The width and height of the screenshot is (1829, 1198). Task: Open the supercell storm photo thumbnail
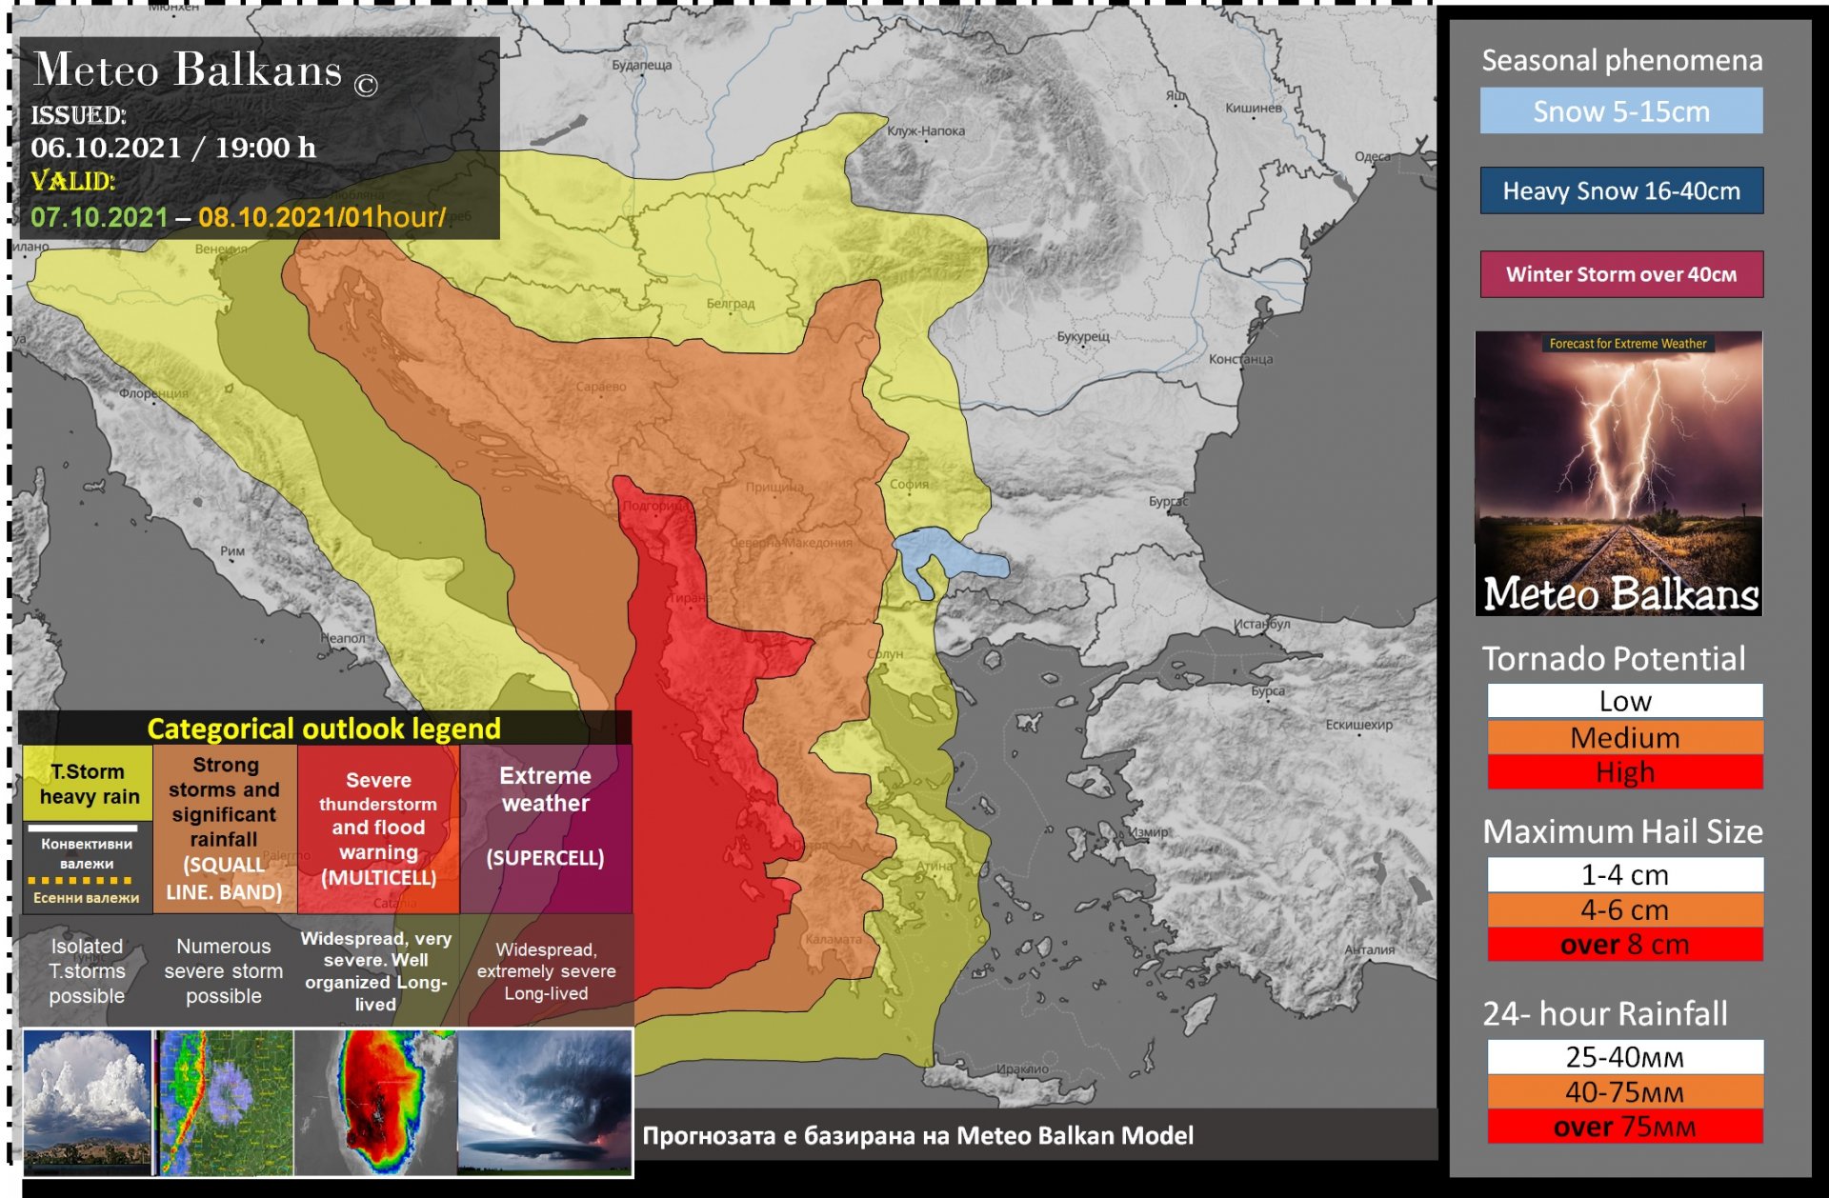[x=545, y=1102]
